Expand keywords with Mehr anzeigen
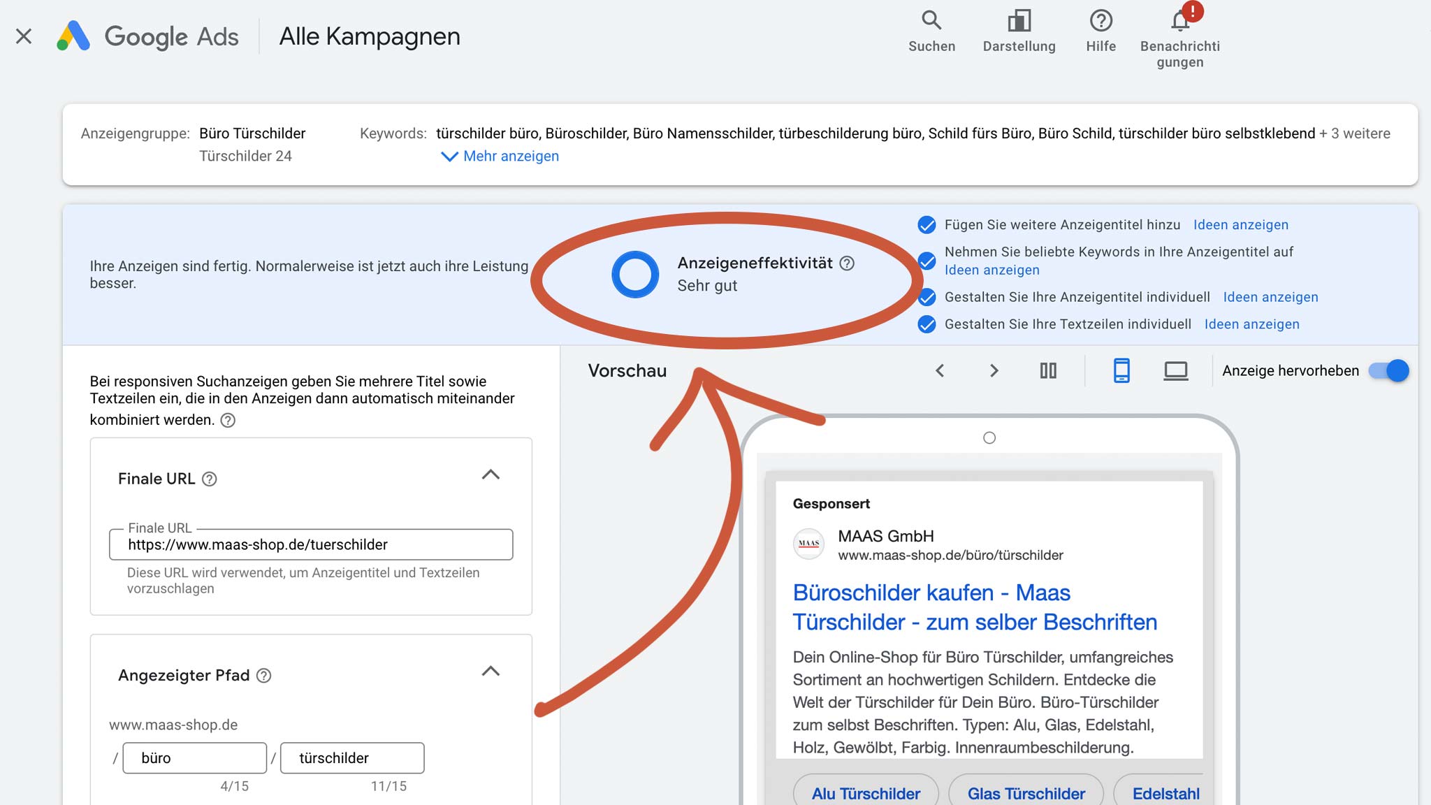The width and height of the screenshot is (1431, 805). tap(500, 156)
